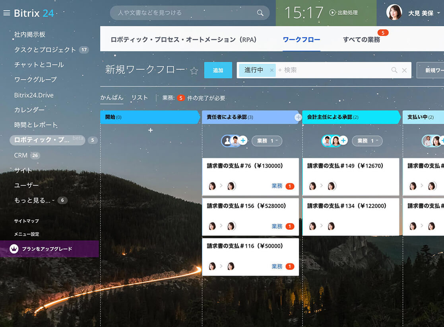The image size is (444, 327).
Task: Click the 開始 (0) stage header
Action: [x=150, y=117]
